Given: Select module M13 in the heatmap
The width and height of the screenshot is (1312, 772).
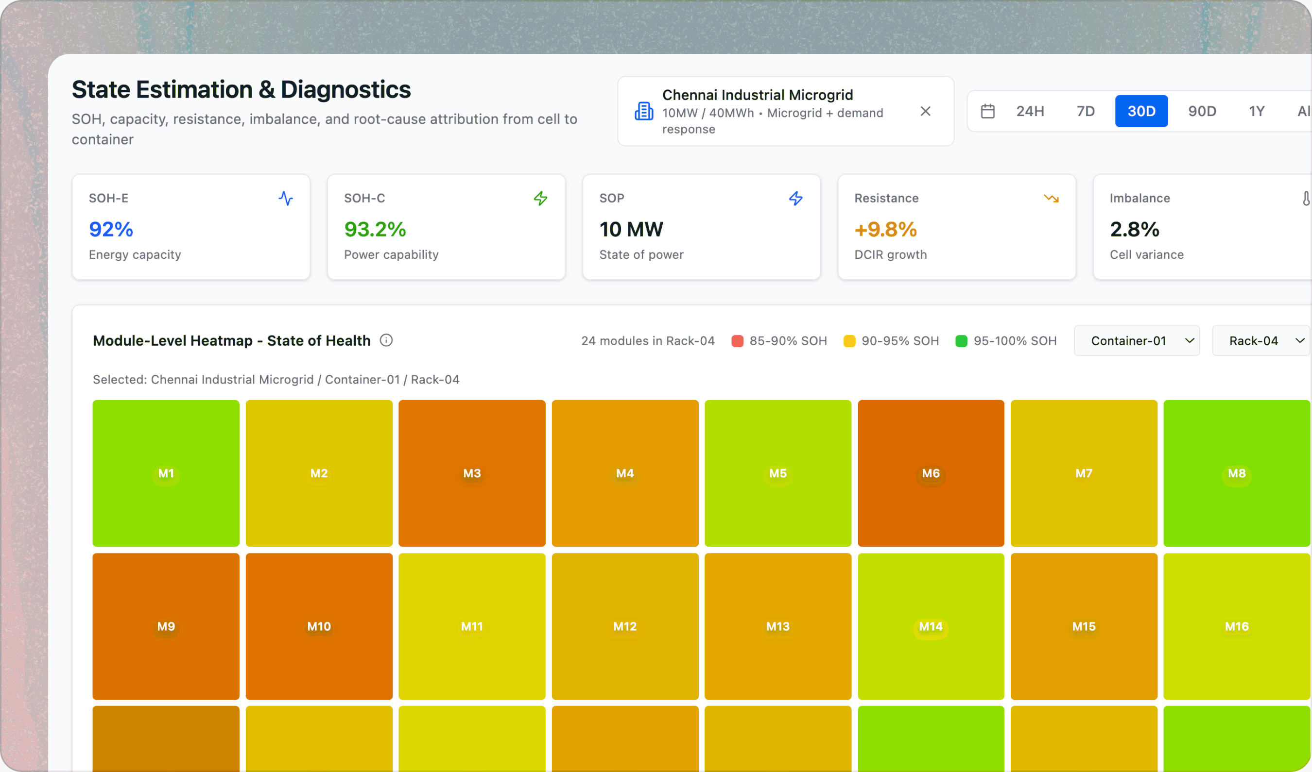Looking at the screenshot, I should tap(778, 626).
